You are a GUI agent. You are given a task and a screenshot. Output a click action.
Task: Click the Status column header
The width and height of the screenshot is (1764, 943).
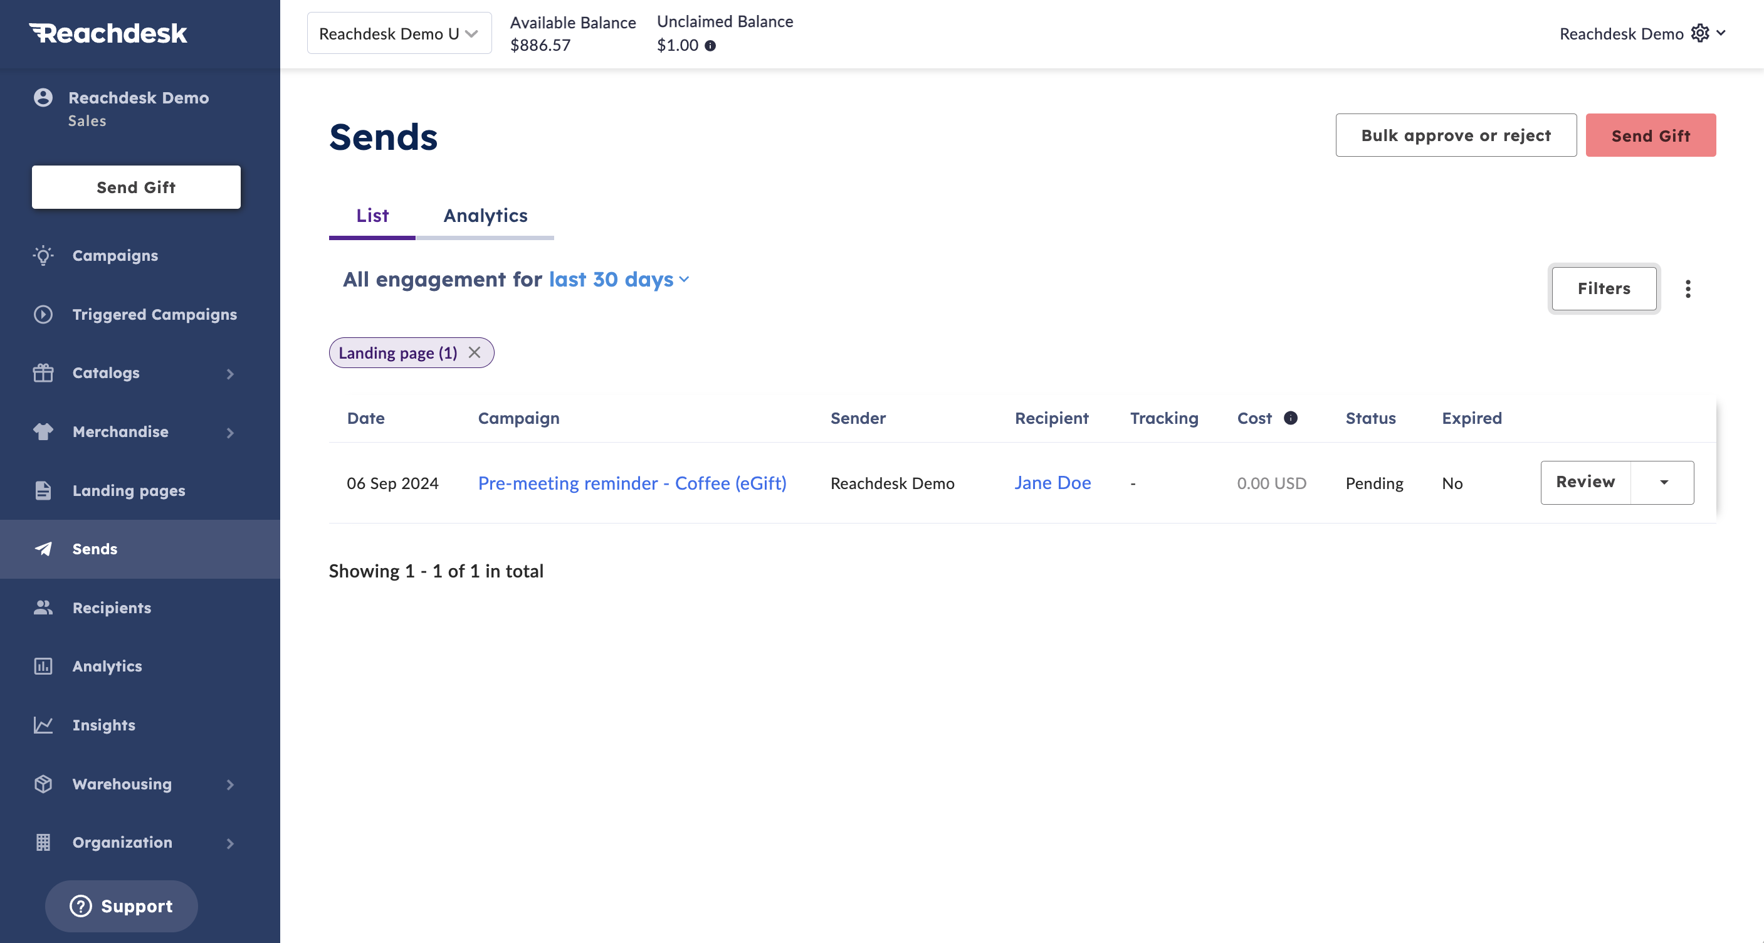1370,418
